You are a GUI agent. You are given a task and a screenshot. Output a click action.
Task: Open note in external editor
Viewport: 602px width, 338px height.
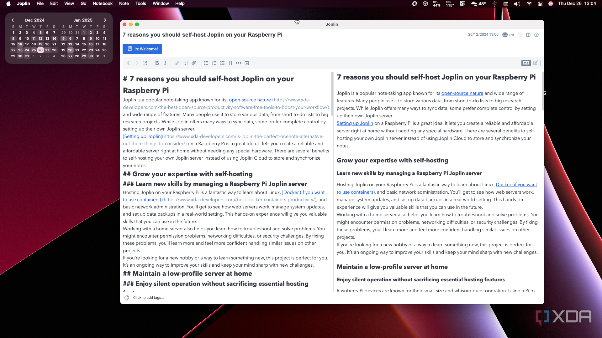coord(145,63)
